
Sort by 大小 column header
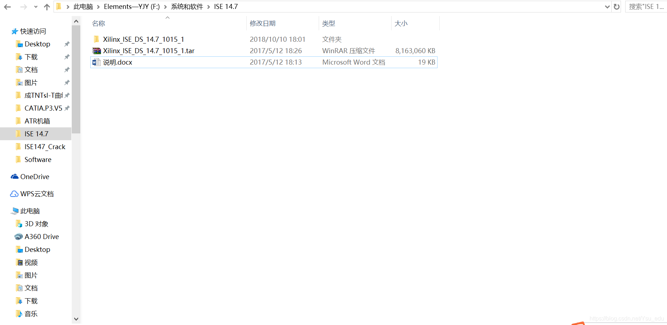pos(401,24)
